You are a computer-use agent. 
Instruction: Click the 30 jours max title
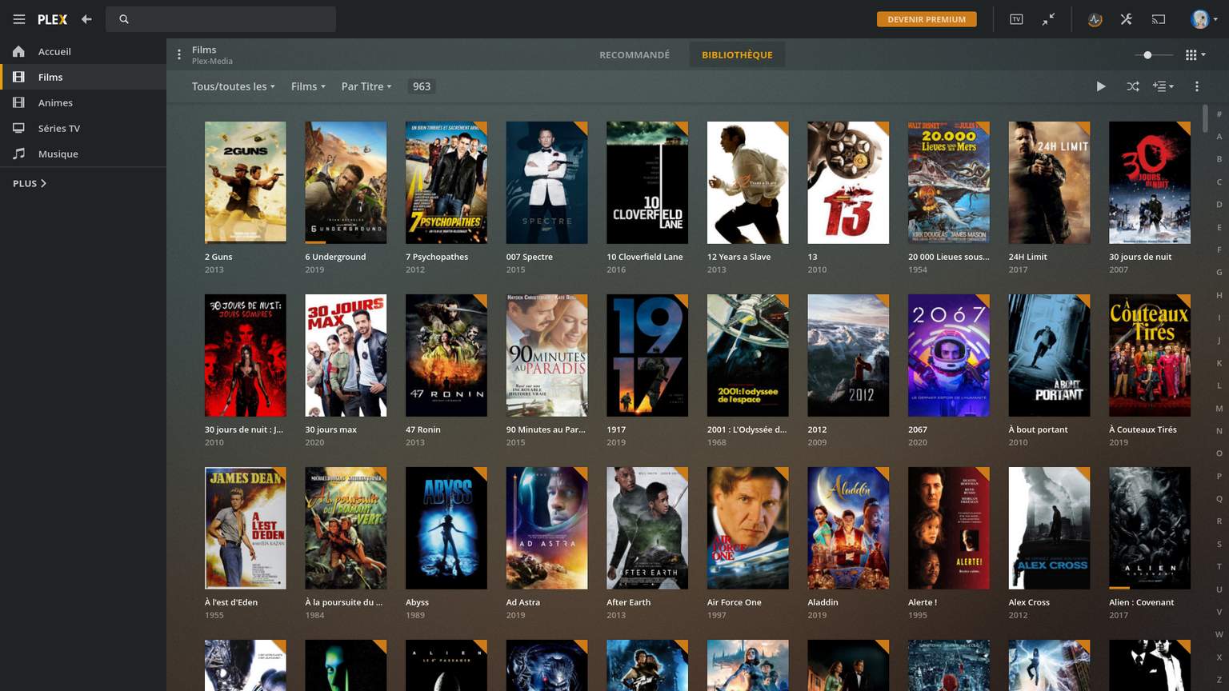coord(330,429)
